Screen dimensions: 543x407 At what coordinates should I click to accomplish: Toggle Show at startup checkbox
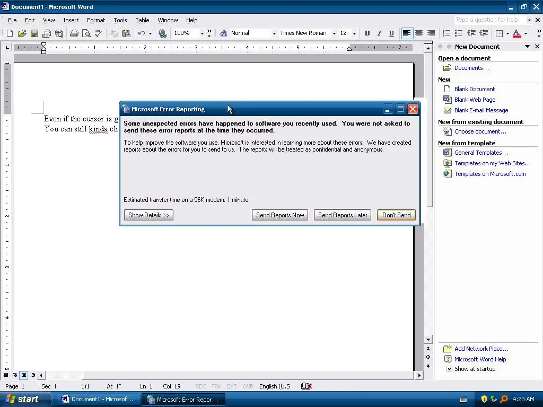pyautogui.click(x=449, y=369)
